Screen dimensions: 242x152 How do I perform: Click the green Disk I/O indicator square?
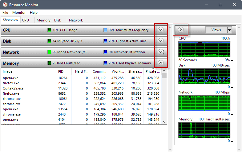(49, 41)
